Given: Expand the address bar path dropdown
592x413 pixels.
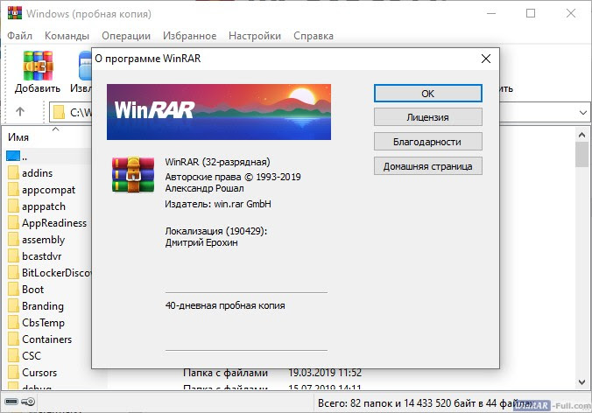Looking at the screenshot, I should pos(583,112).
